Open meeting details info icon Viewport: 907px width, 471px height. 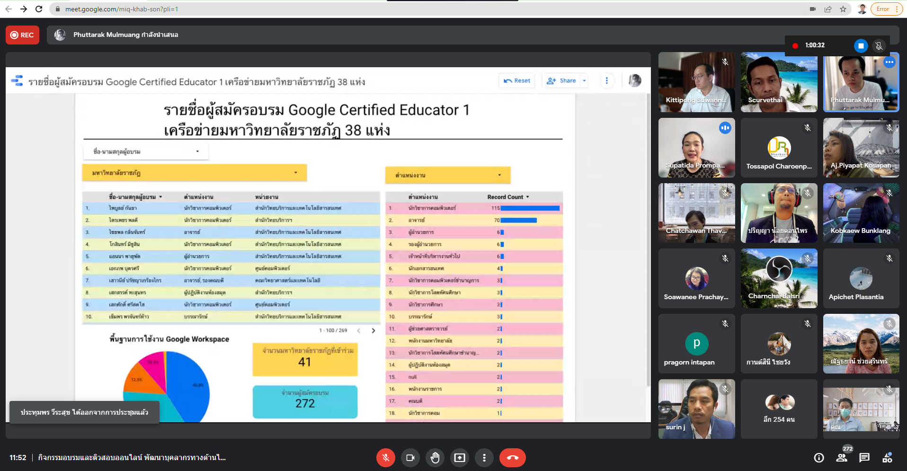(819, 458)
